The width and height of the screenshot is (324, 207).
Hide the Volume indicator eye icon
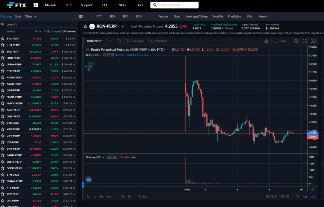tap(108, 157)
